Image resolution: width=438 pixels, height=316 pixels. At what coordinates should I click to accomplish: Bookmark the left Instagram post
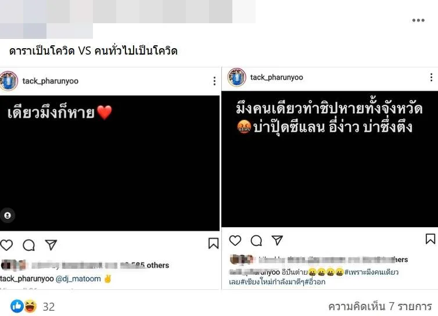(213, 243)
